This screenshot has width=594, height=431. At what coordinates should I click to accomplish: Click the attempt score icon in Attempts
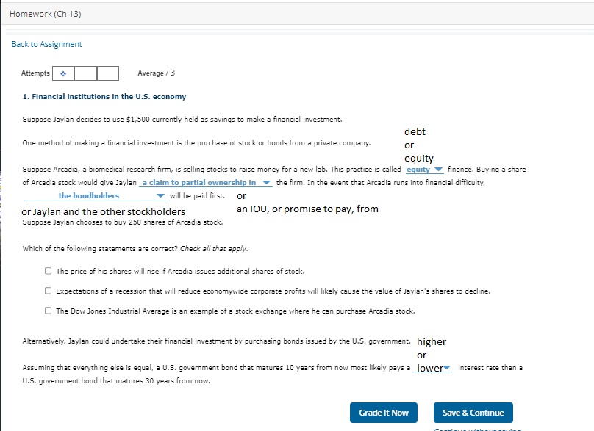coord(64,73)
